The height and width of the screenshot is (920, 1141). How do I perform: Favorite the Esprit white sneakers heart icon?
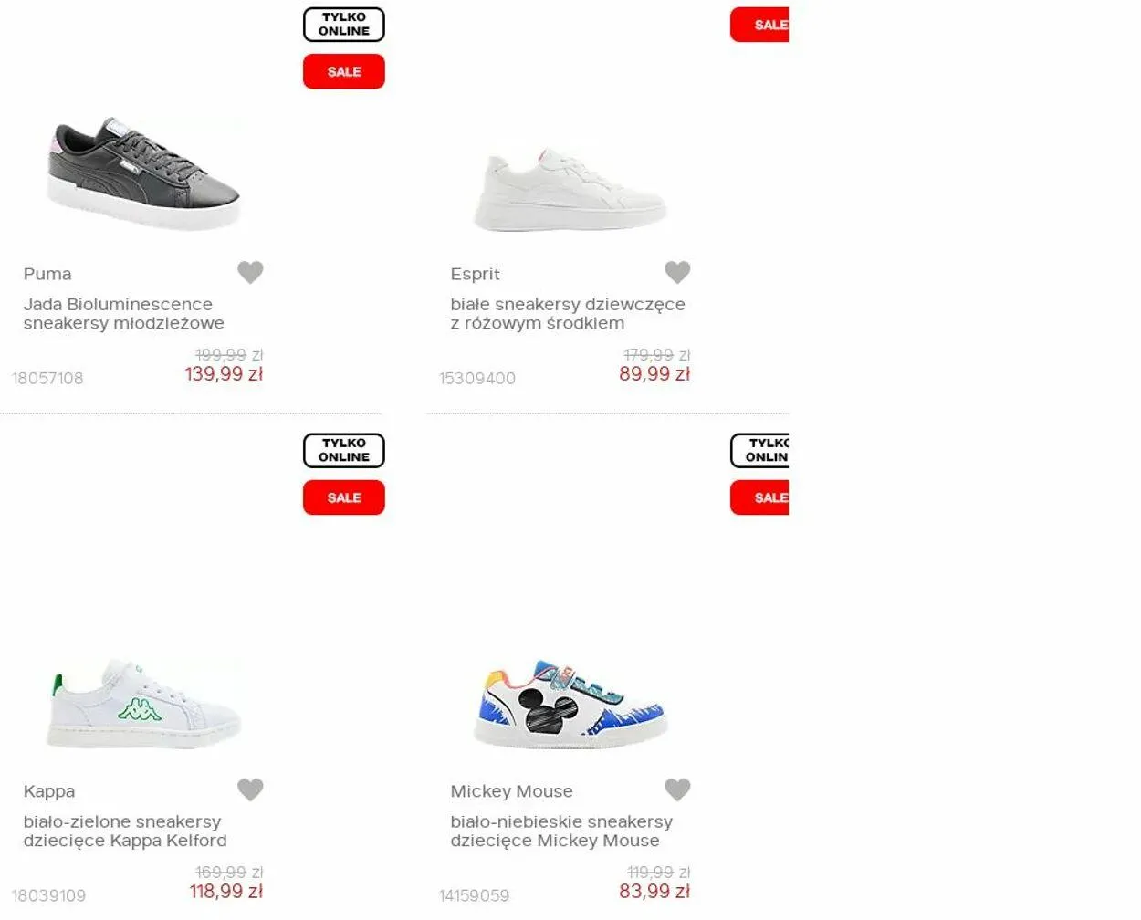tap(677, 272)
